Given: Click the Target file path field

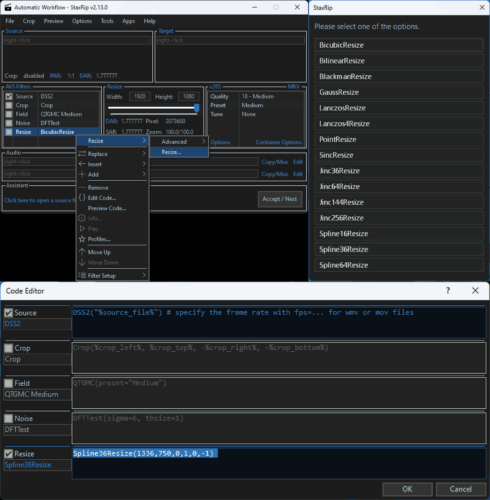Looking at the screenshot, I should coord(231,40).
